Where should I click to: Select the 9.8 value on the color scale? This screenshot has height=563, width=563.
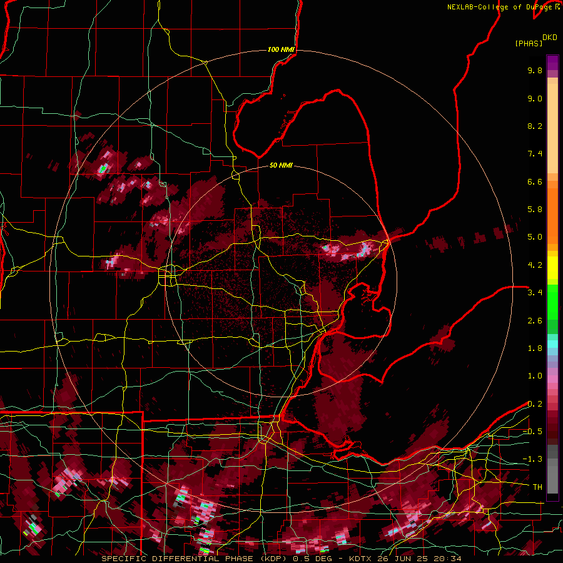pyautogui.click(x=535, y=70)
